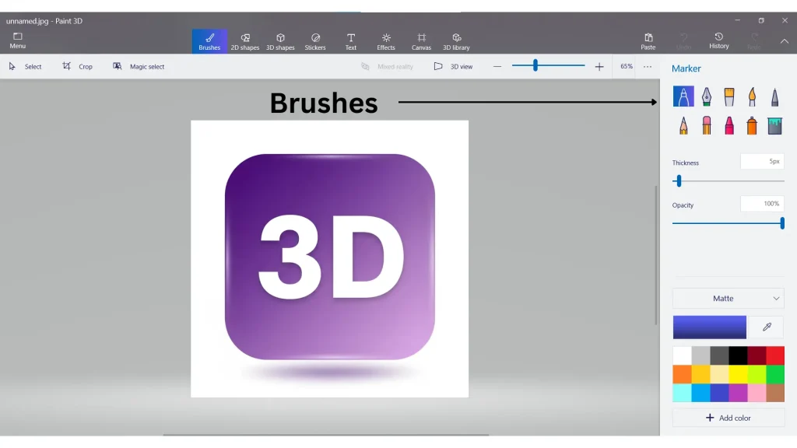
Task: Pick the Watercolor brush
Action: tap(752, 96)
